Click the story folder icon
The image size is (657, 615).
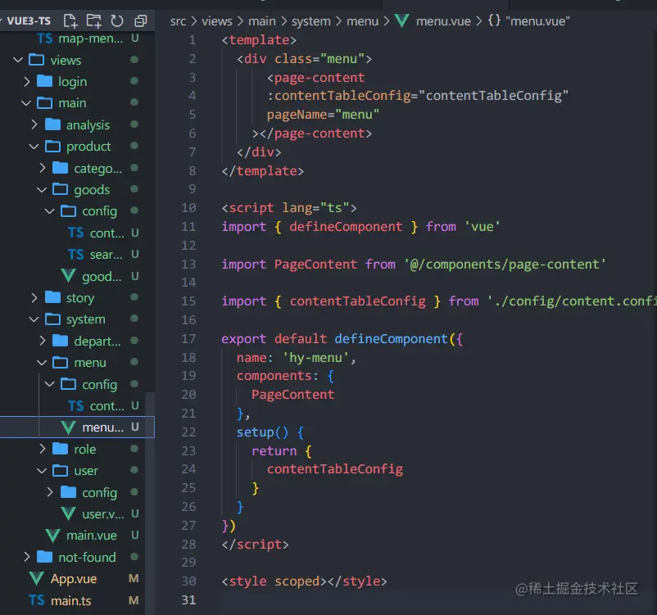click(52, 297)
